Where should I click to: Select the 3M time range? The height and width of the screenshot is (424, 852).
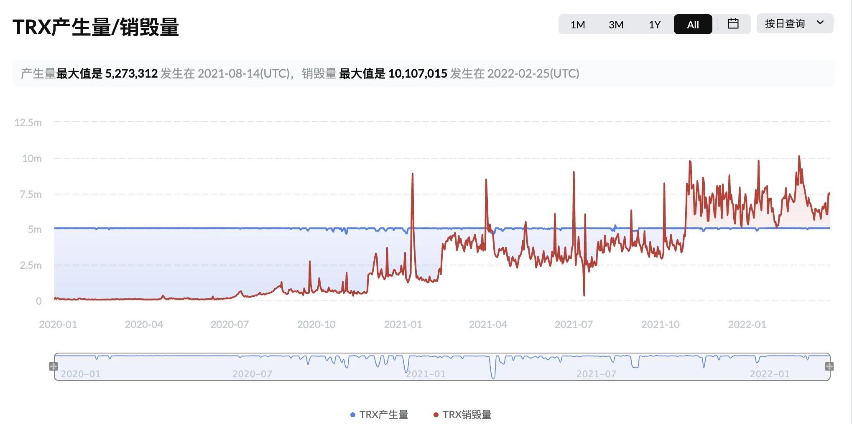(616, 25)
